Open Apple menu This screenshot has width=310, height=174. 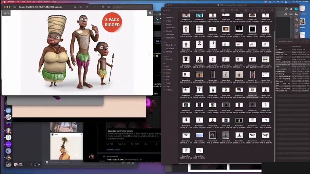(x=5, y=2)
